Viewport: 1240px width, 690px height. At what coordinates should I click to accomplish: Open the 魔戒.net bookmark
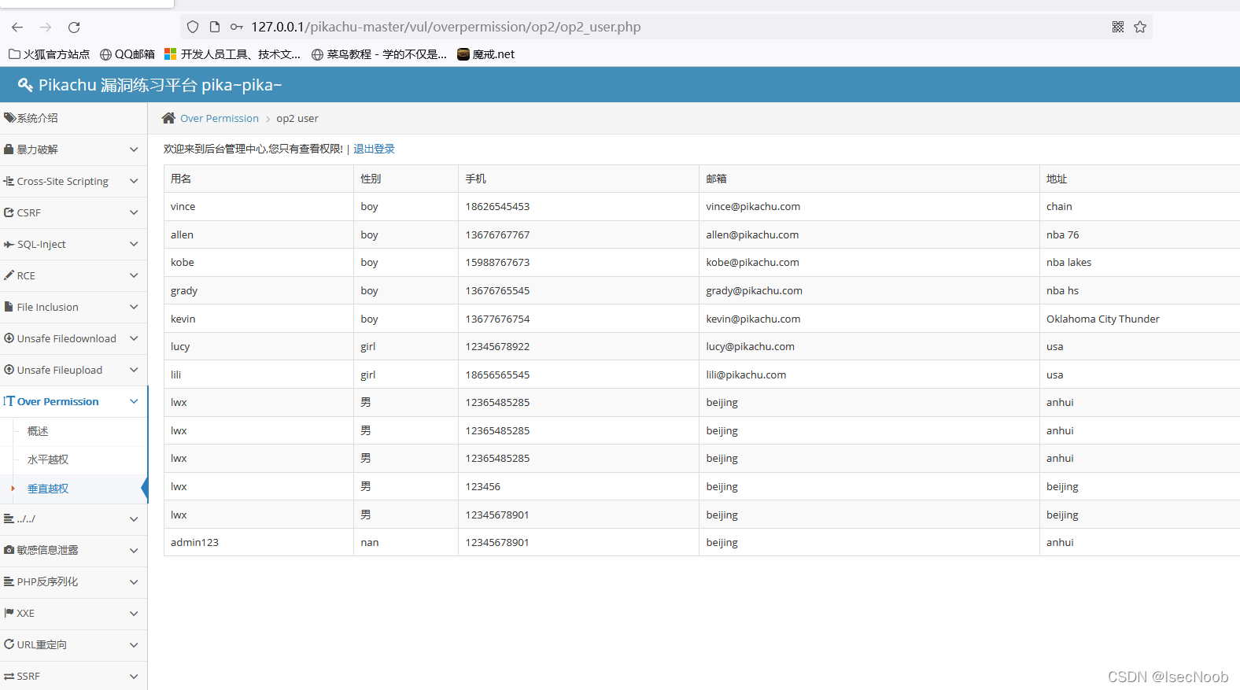[x=486, y=54]
